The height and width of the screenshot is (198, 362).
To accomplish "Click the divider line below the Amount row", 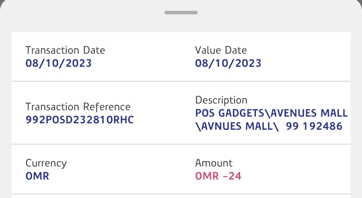I will coord(181,194).
